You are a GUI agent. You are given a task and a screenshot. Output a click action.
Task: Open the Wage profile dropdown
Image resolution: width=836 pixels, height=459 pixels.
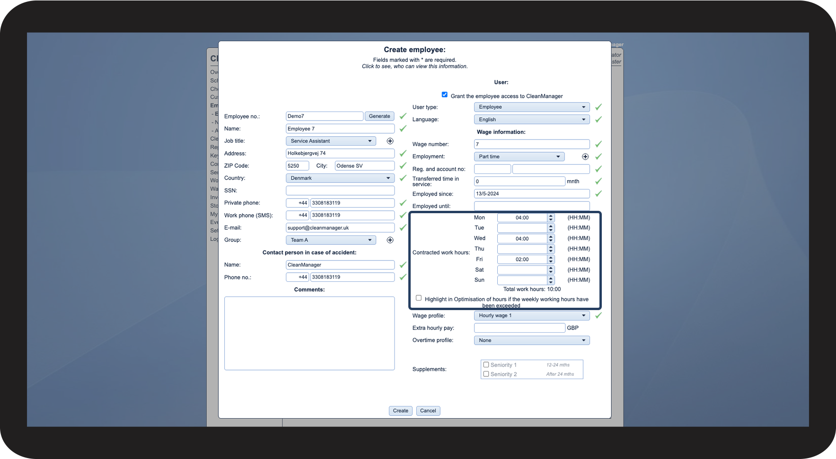pyautogui.click(x=532, y=315)
